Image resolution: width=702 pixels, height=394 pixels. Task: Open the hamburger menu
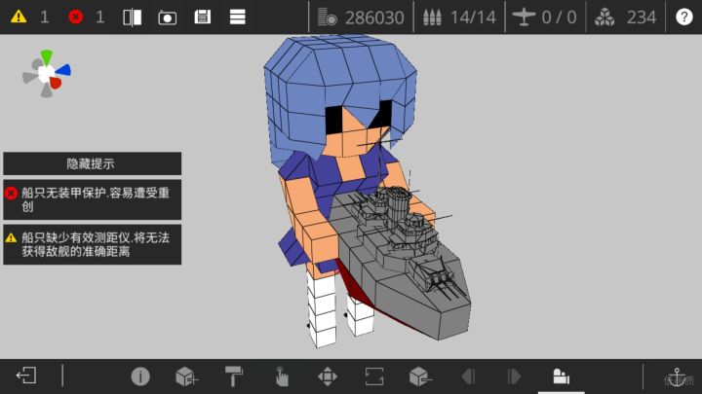point(237,17)
